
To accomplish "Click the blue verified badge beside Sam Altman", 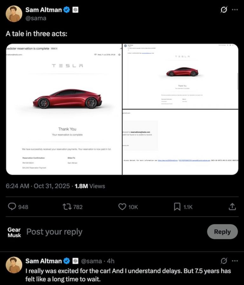I will pyautogui.click(x=66, y=10).
